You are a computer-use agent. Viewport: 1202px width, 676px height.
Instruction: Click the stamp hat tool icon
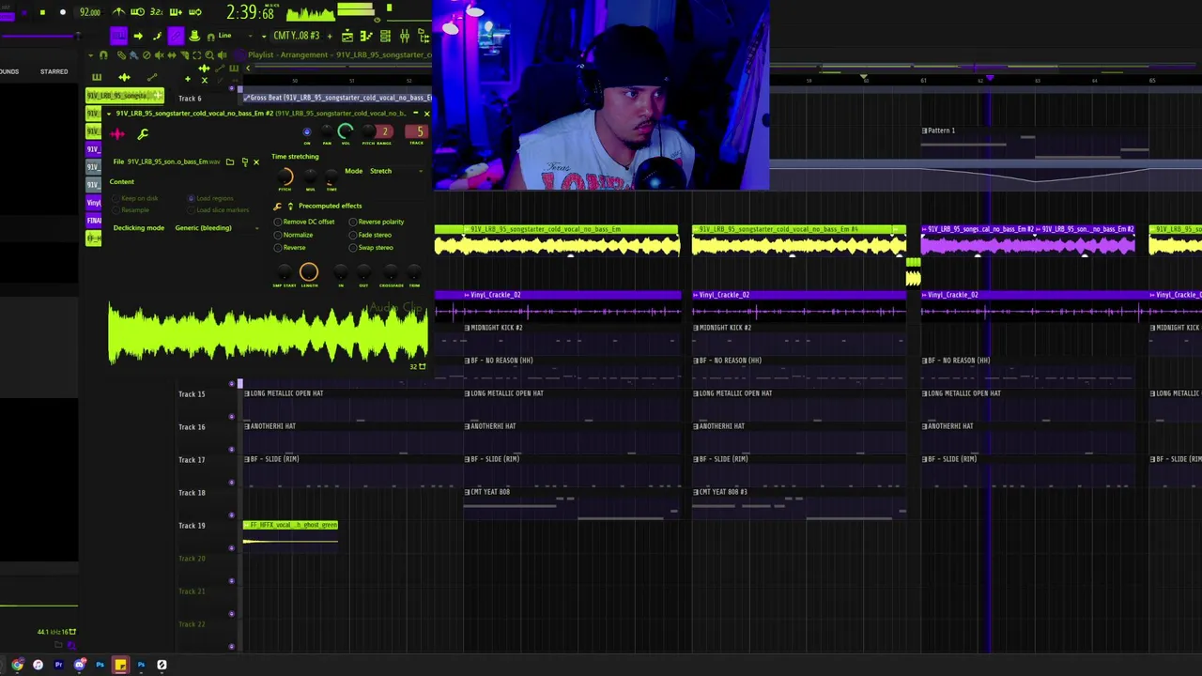[194, 36]
